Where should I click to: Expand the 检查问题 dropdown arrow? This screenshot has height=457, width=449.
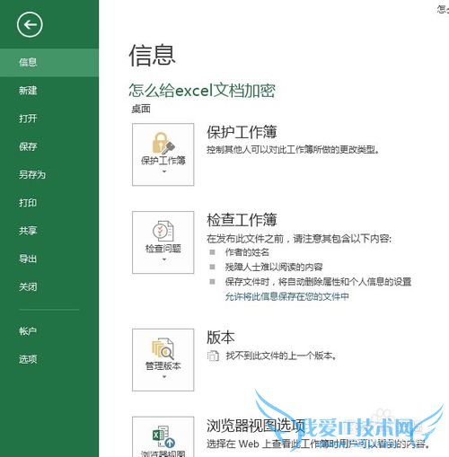click(x=164, y=259)
